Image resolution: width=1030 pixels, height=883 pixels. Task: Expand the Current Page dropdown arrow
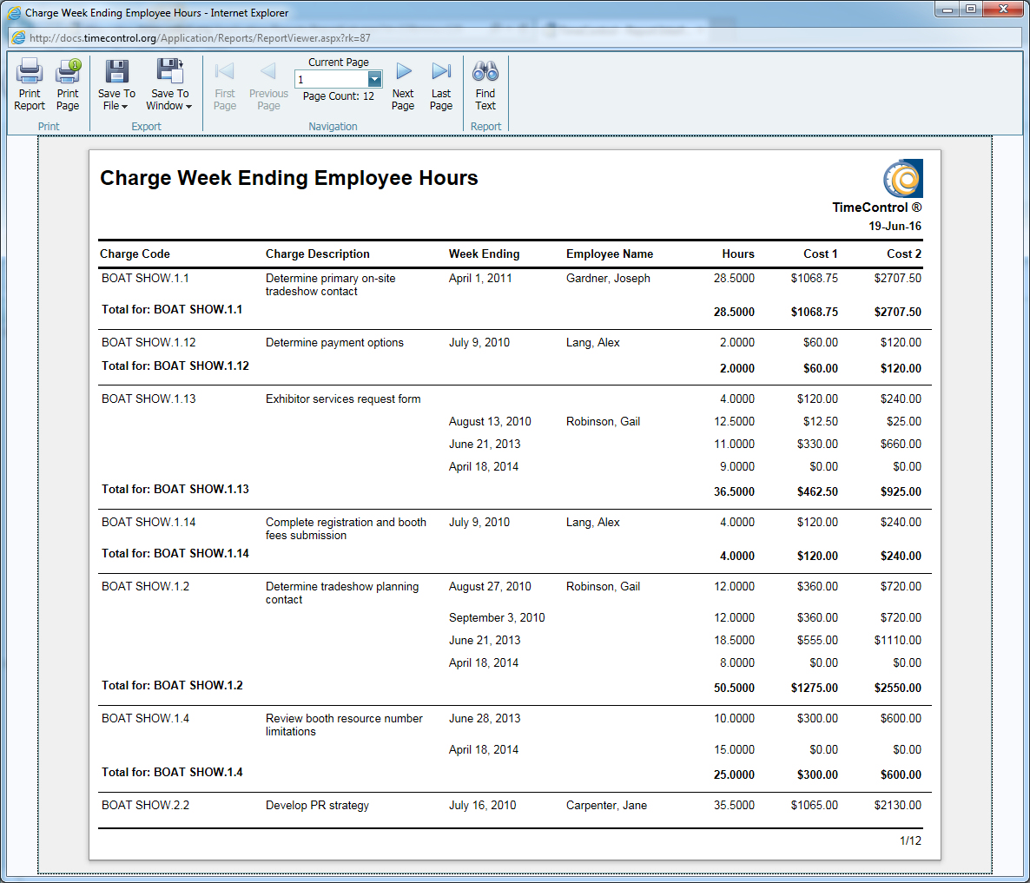pos(374,79)
